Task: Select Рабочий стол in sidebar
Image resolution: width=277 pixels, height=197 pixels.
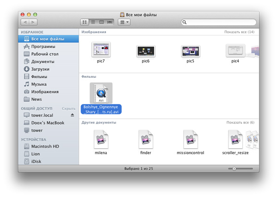Action: click(45, 54)
